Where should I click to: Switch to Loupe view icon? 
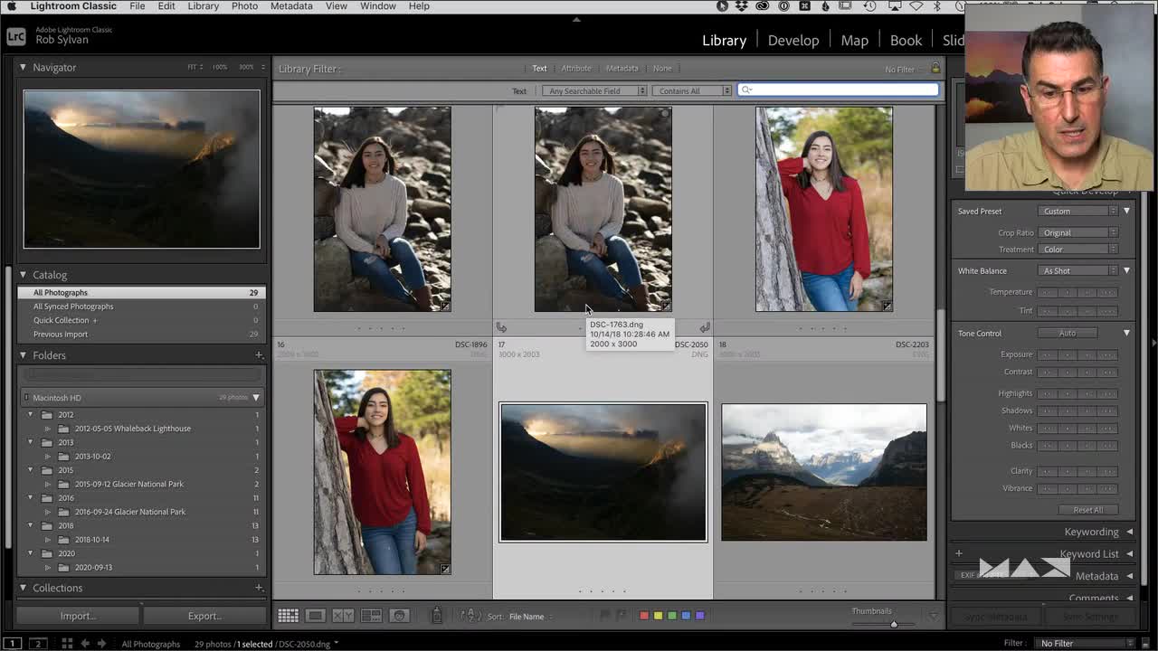tap(315, 616)
